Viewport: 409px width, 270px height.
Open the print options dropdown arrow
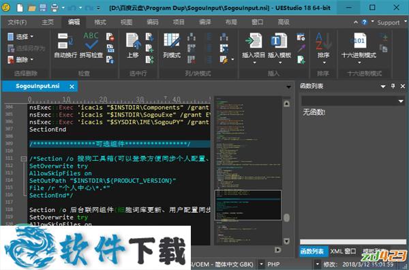[63, 7]
